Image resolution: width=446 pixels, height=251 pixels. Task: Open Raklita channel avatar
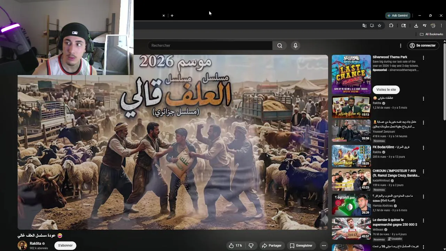[x=22, y=245]
